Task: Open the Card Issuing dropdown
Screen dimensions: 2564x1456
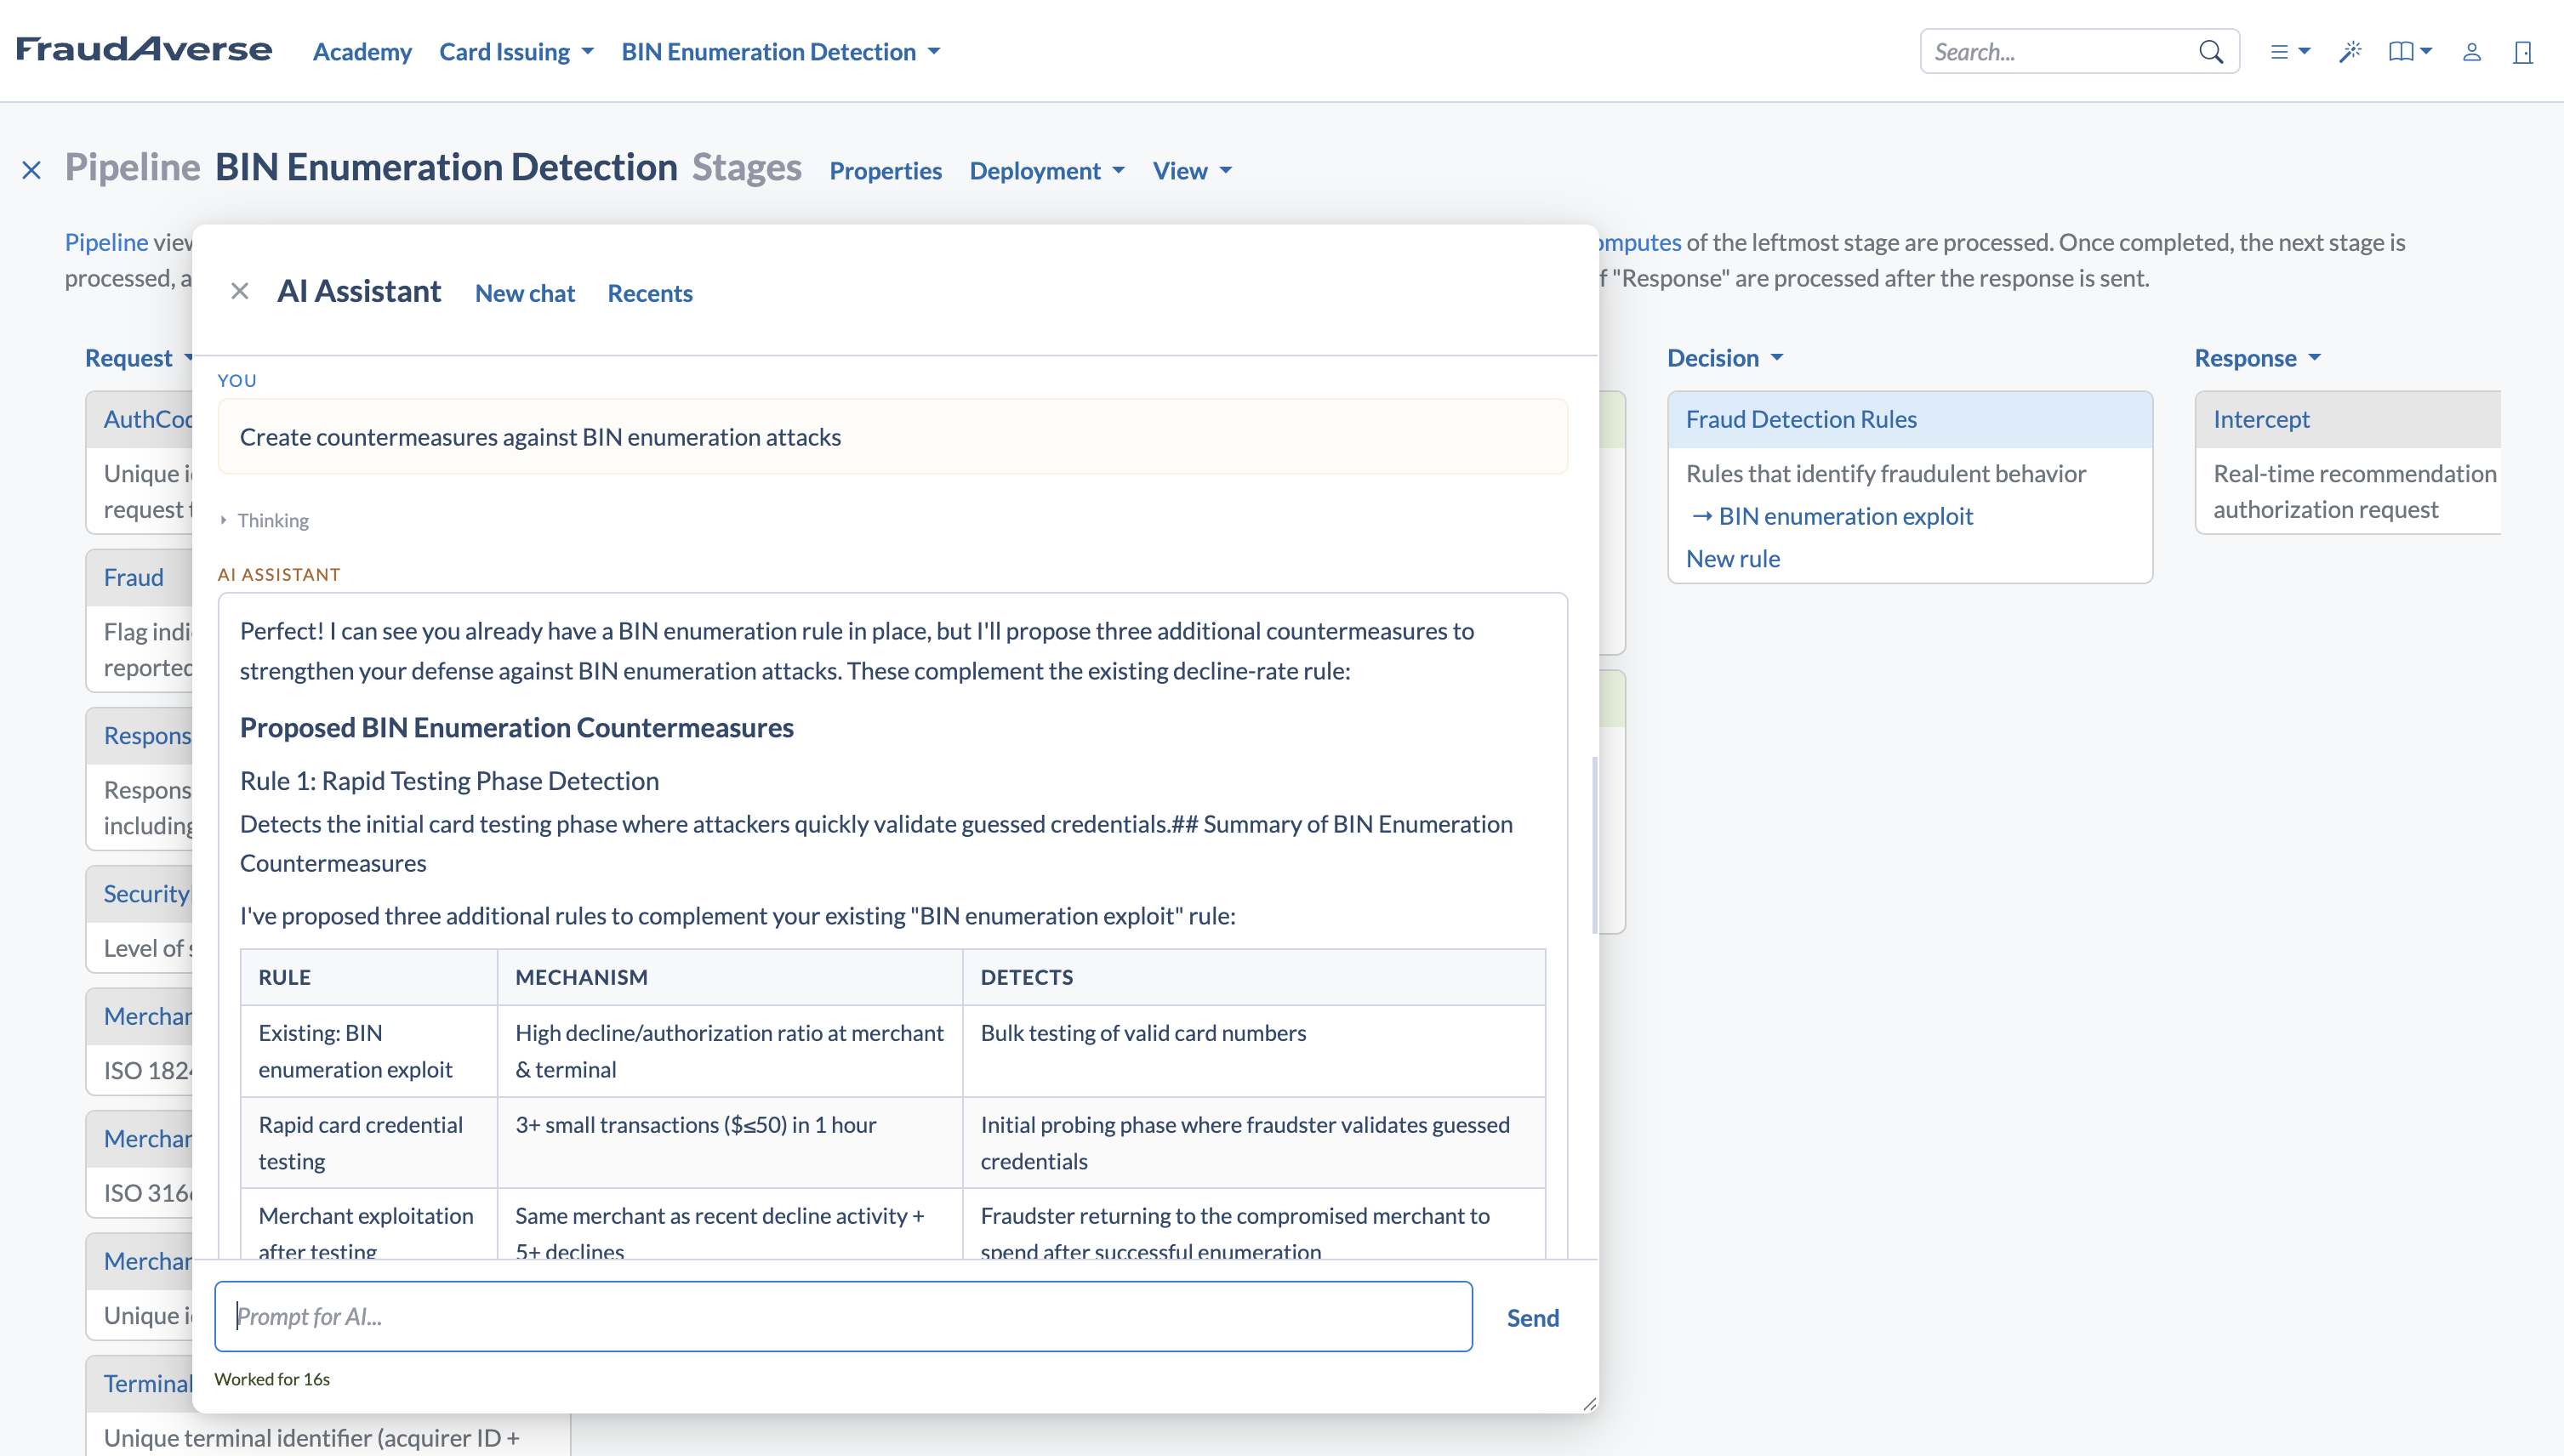Action: coord(516,52)
